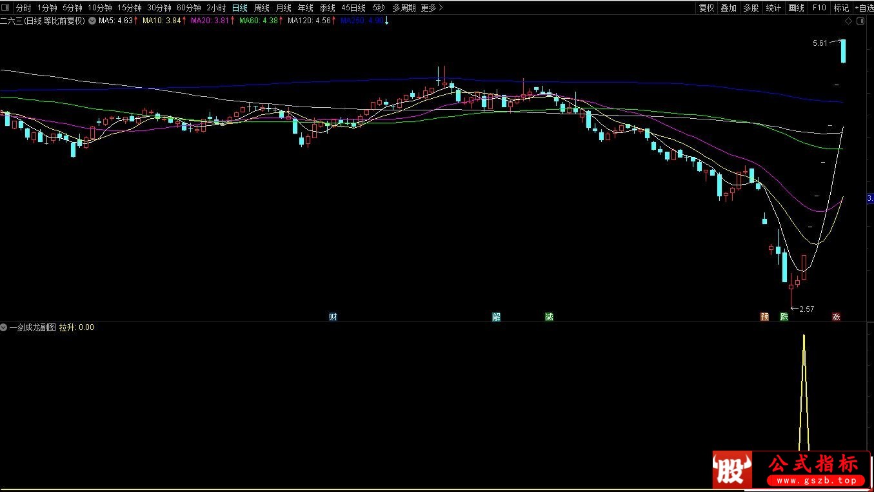Open the 统计 statistics tool
This screenshot has height=492, width=874.
pos(773,8)
